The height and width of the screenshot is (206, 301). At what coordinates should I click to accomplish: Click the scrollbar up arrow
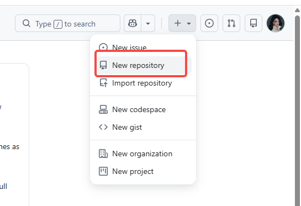click(x=297, y=10)
